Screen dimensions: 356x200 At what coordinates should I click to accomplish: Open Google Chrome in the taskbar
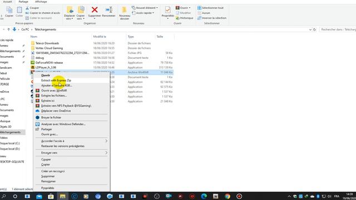(228, 196)
